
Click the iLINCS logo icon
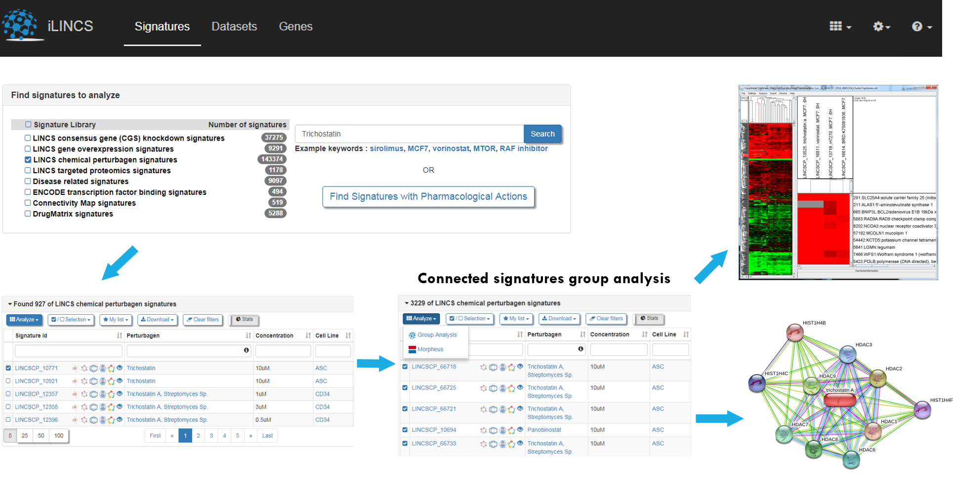tap(21, 25)
